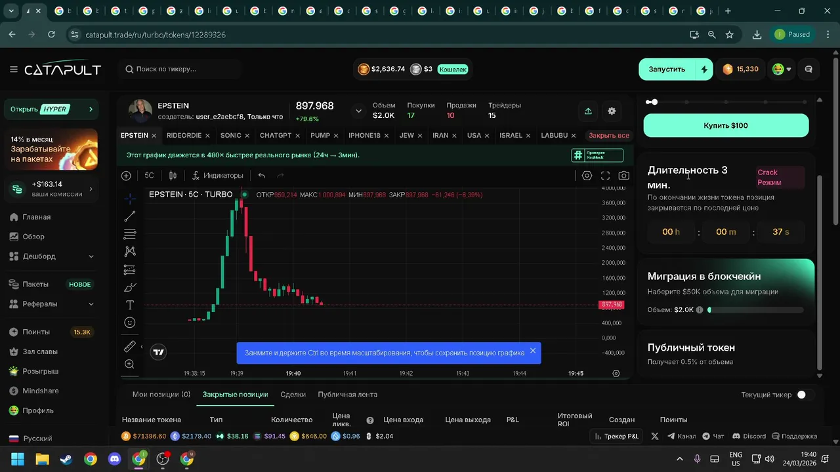This screenshot has height=472, width=840.
Task: Click the TradingView logo on chart
Action: 157,352
